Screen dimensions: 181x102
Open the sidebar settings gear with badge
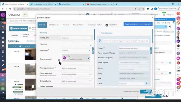click(3, 70)
